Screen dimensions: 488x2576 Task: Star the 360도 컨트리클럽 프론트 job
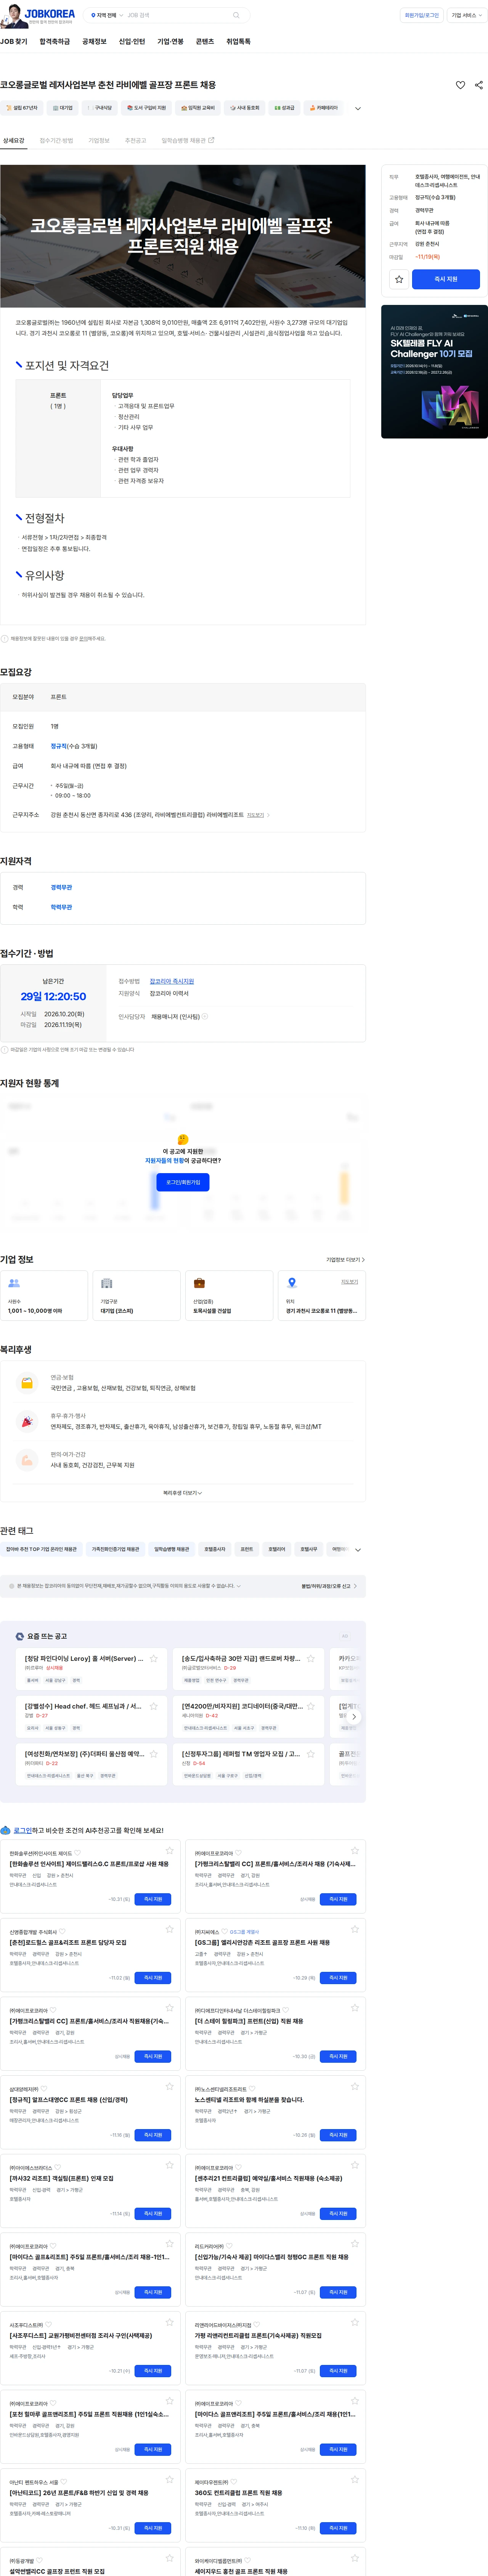[354, 2479]
